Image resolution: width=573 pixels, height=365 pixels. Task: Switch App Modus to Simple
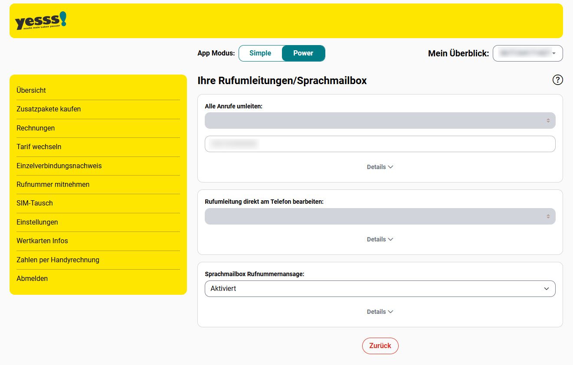pyautogui.click(x=260, y=53)
